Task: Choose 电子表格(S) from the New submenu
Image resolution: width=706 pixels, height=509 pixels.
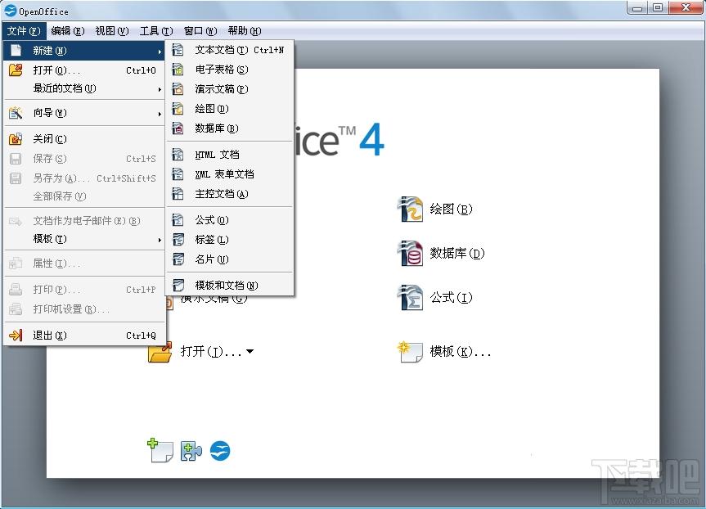Action: [x=230, y=70]
